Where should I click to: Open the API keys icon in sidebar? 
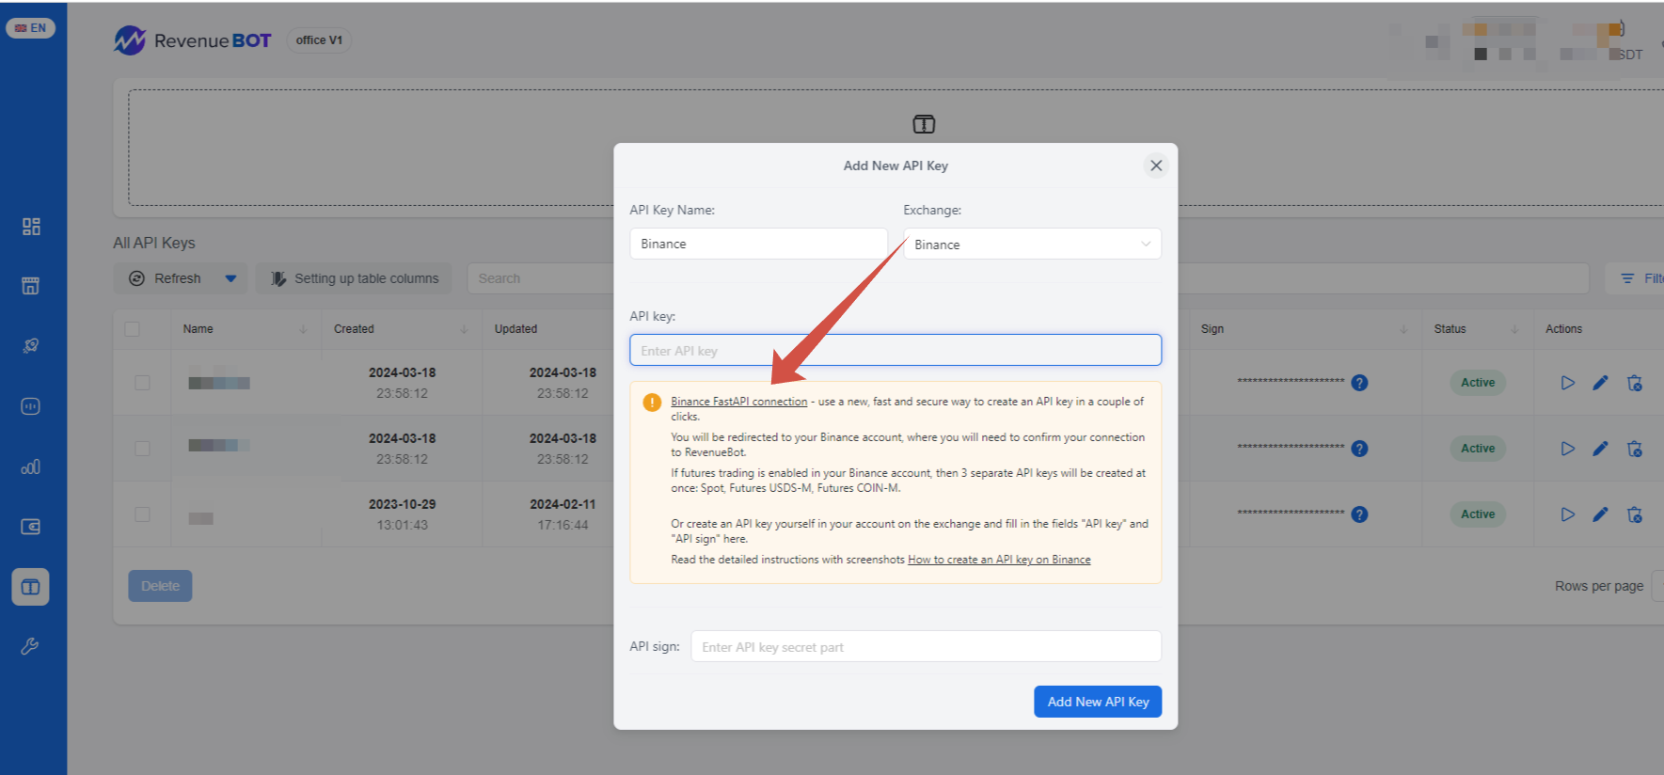pyautogui.click(x=31, y=587)
